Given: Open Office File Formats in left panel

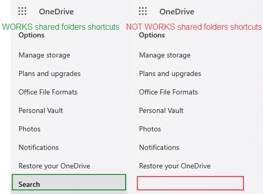Looking at the screenshot, I should point(48,92).
